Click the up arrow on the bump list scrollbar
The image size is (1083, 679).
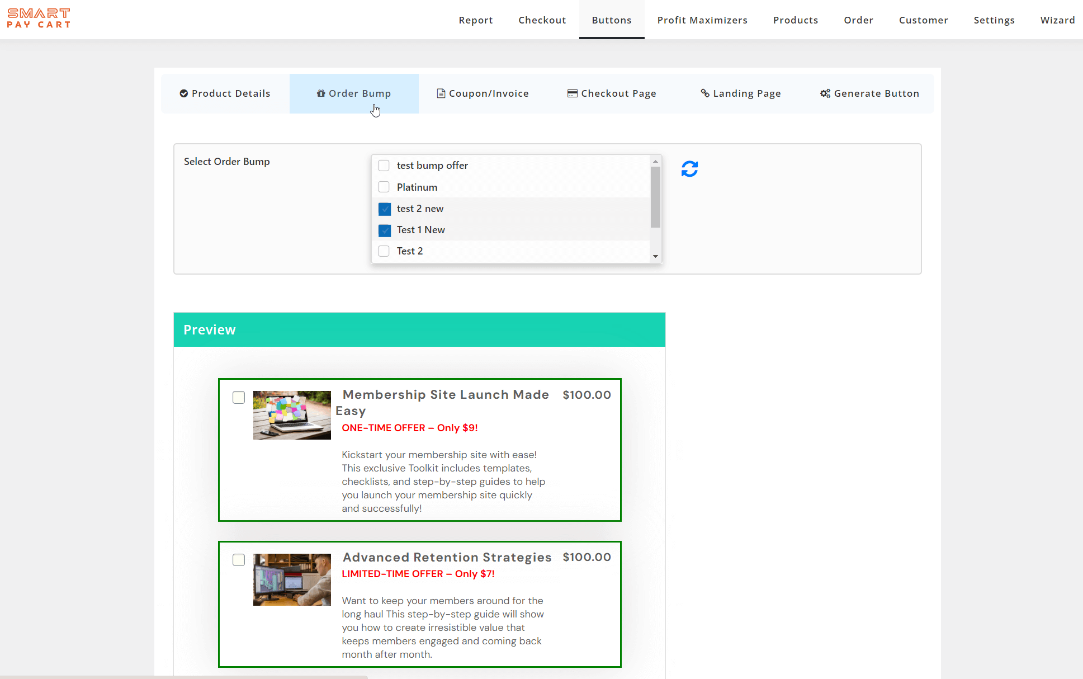click(x=655, y=161)
